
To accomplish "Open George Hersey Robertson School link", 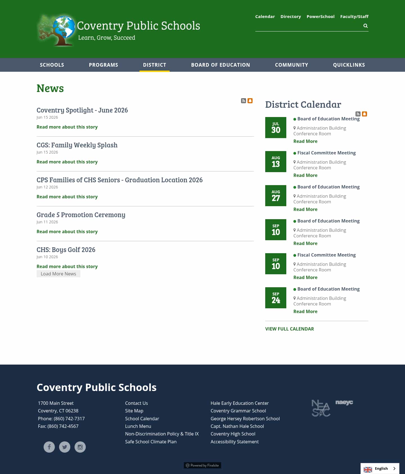I will coord(245,419).
